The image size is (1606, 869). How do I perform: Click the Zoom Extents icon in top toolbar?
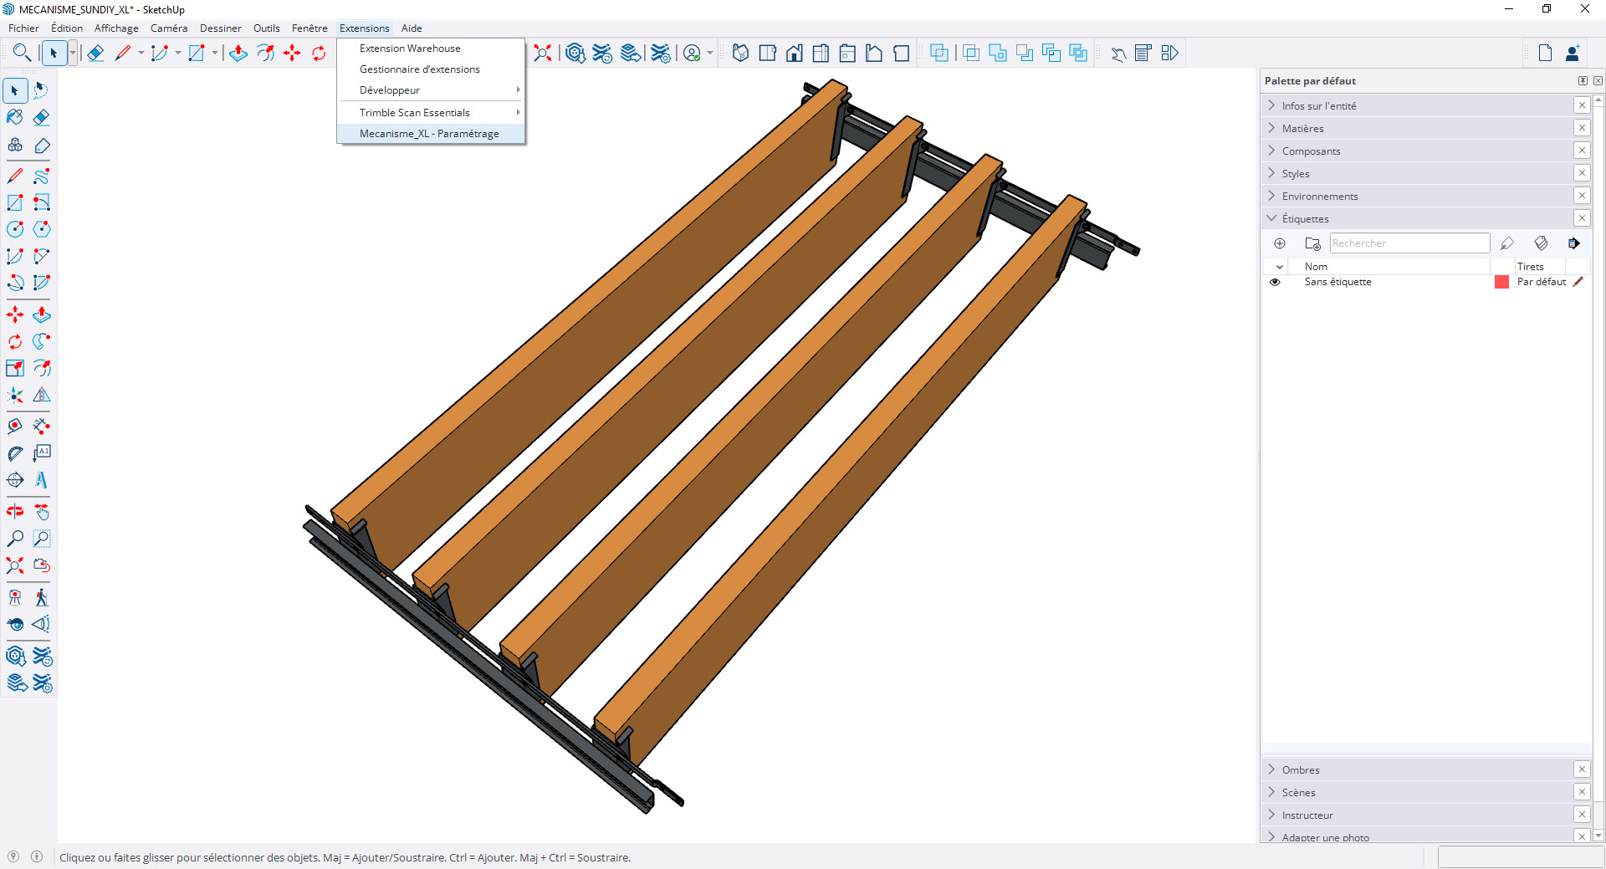point(543,54)
